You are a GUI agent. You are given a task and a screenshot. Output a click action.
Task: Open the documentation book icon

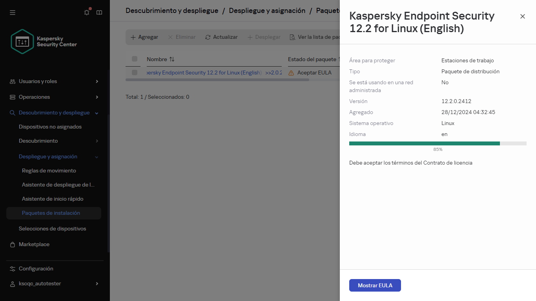[99, 13]
